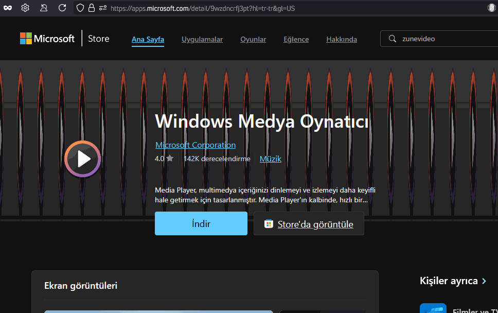Image resolution: width=498 pixels, height=313 pixels.
Task: Click the extension icon at address bar end
Action: click(x=492, y=8)
